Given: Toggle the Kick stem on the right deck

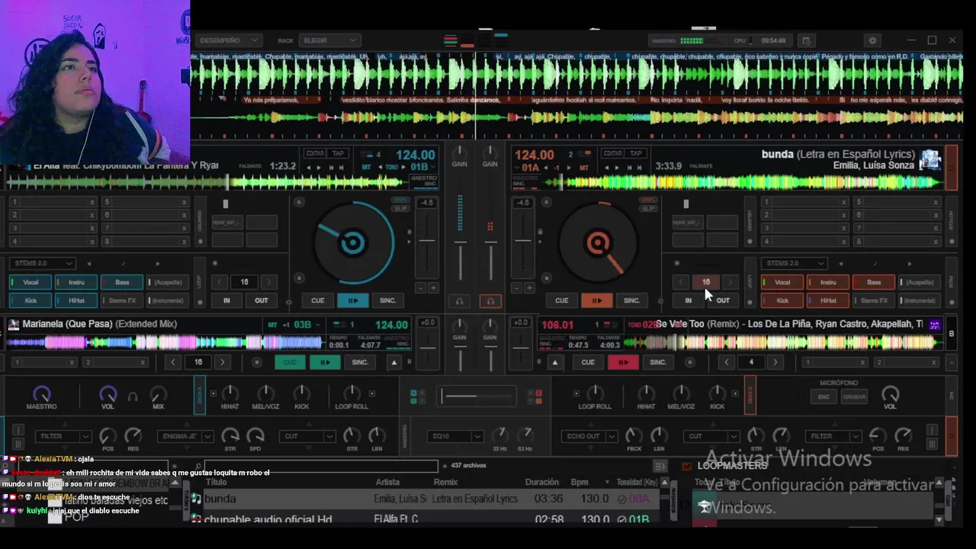Looking at the screenshot, I should [782, 300].
